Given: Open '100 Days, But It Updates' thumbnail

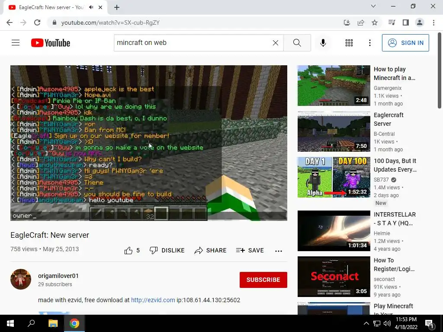Looking at the screenshot, I should pos(334,177).
